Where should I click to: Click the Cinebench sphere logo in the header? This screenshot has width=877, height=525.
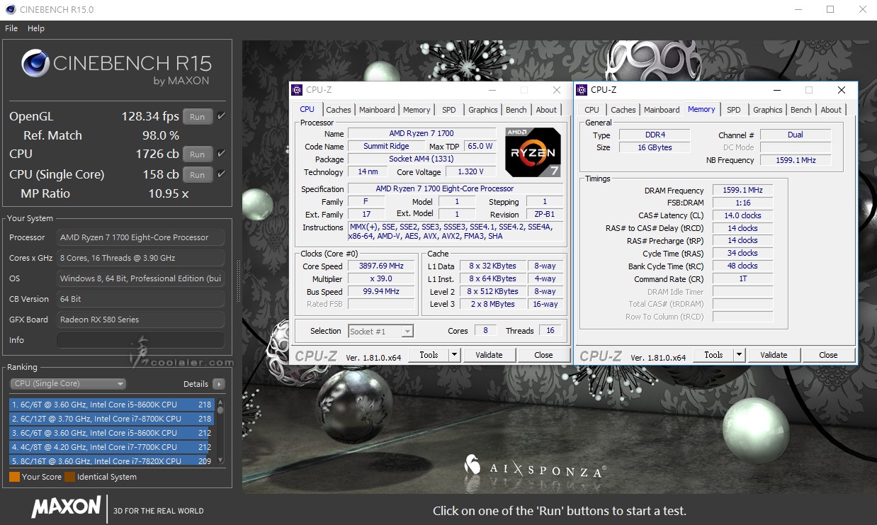point(35,64)
